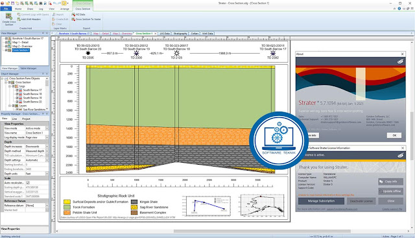The image size is (415, 238).
Task: Switch to the Draw ribbon tab
Action: pyautogui.click(x=30, y=8)
